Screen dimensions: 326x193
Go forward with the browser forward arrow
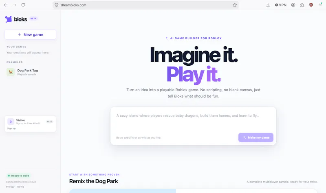(15, 5)
